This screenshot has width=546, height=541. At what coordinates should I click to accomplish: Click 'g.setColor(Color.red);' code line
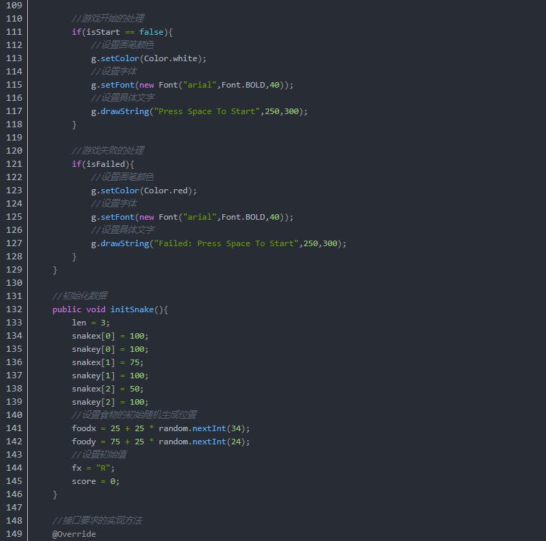point(143,191)
